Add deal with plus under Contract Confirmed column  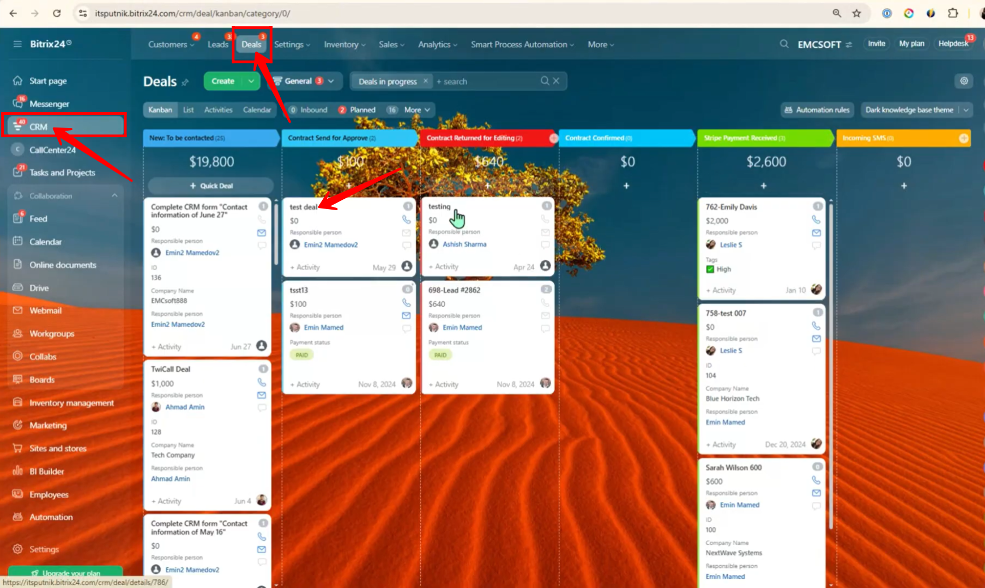626,186
